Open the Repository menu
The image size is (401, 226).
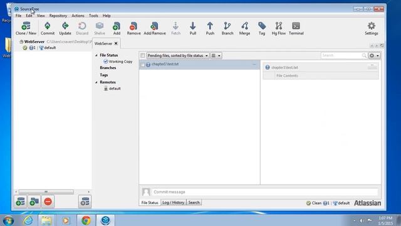pos(58,16)
